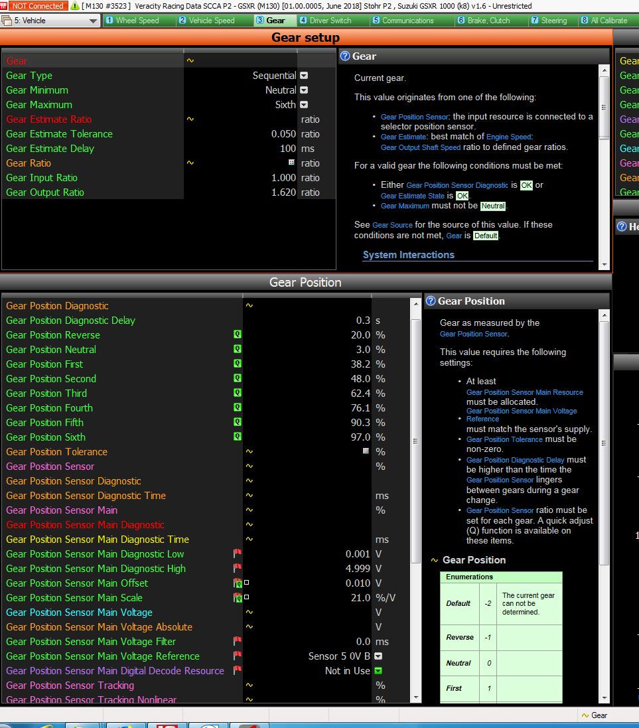The width and height of the screenshot is (639, 728).
Task: Open the Gear Minimum dropdown showing Neutral
Action: [x=304, y=90]
